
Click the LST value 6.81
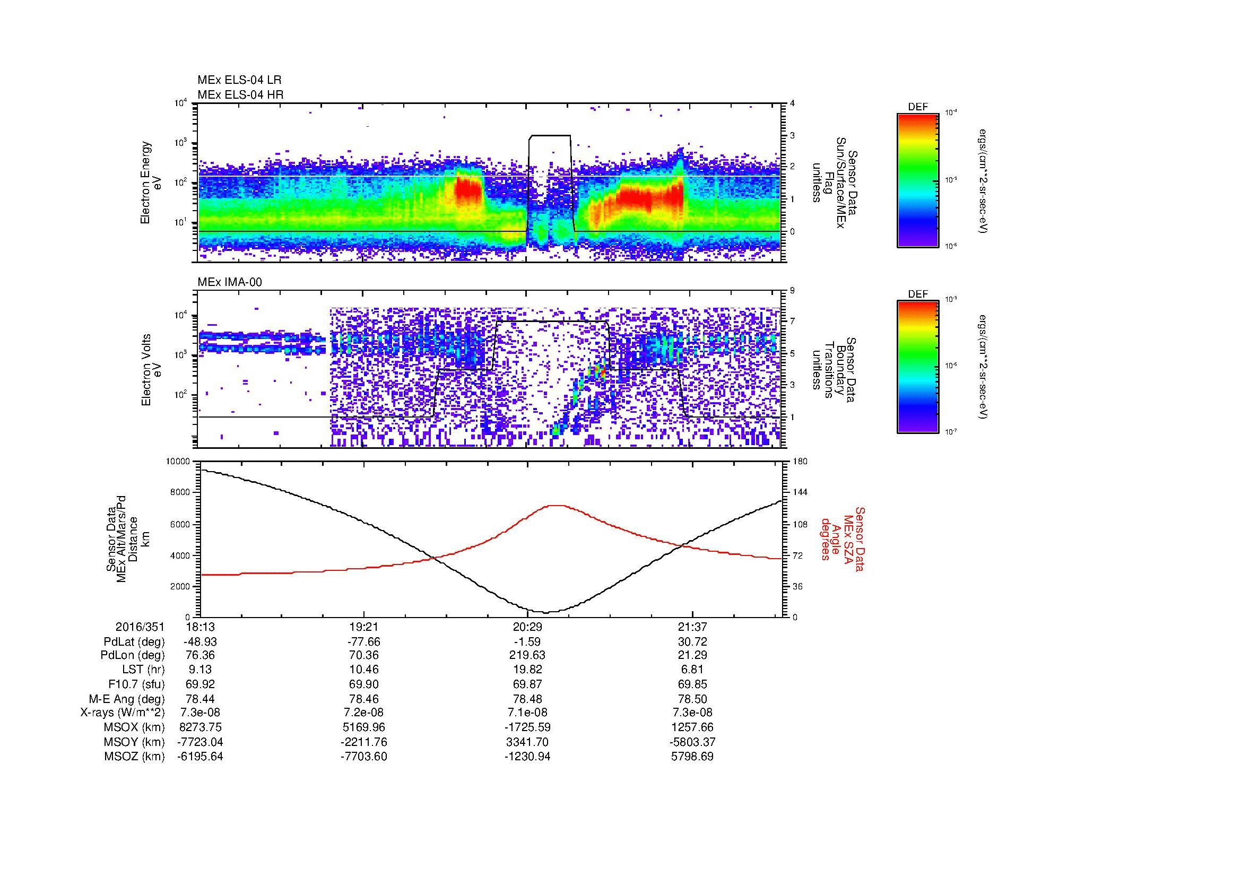[692, 670]
